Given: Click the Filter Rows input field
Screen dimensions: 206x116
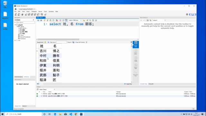Looking at the screenshot, I should [x=61, y=42].
